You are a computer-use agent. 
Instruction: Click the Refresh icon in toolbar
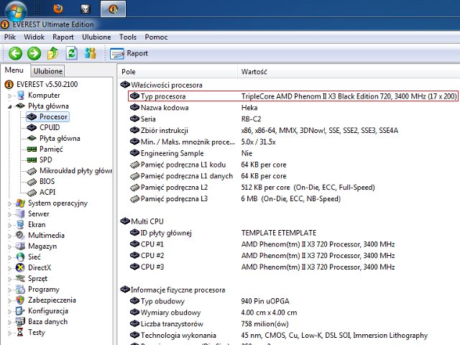[71, 53]
